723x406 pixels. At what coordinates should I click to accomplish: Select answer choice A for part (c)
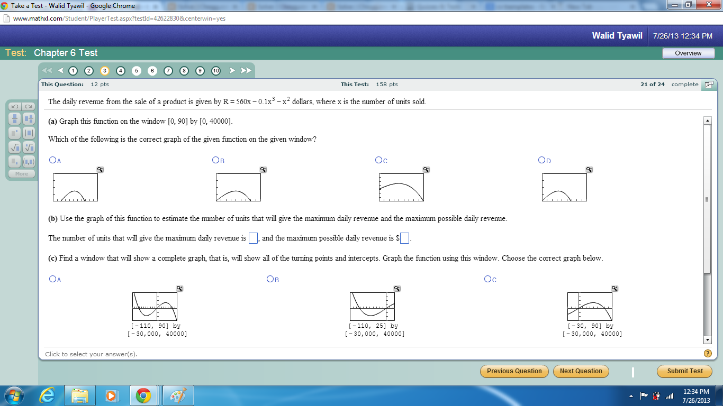[52, 279]
